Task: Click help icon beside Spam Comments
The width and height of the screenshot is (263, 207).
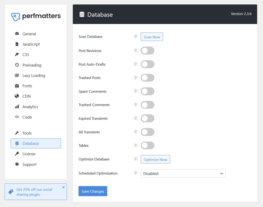Action: point(136,91)
